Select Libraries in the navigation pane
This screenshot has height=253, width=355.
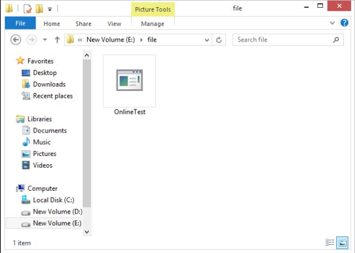[x=39, y=119]
